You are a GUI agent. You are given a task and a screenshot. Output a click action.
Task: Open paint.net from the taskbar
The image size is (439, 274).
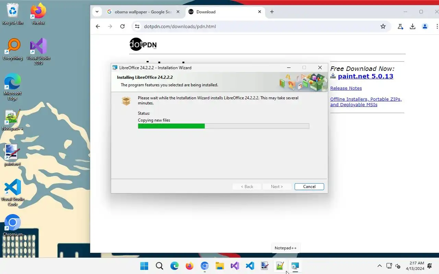265,266
